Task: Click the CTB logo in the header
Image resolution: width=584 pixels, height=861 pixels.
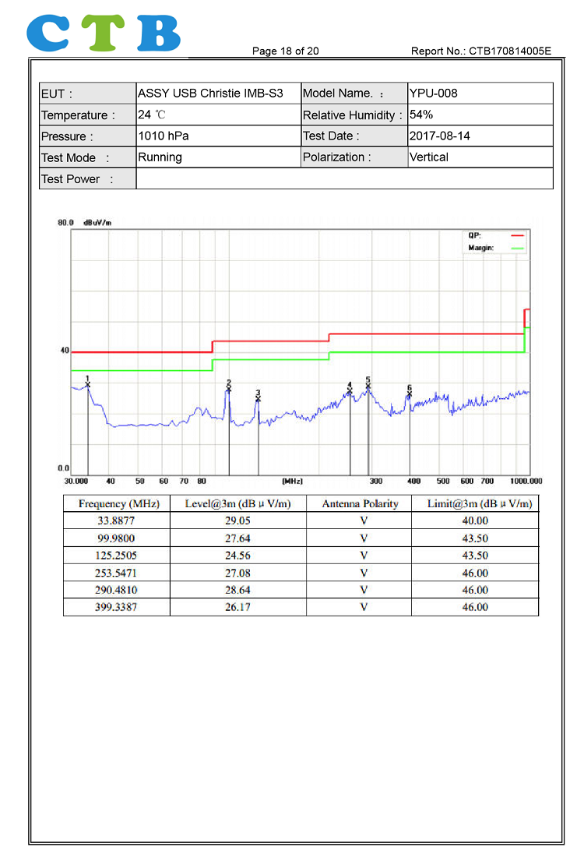Action: pyautogui.click(x=104, y=33)
